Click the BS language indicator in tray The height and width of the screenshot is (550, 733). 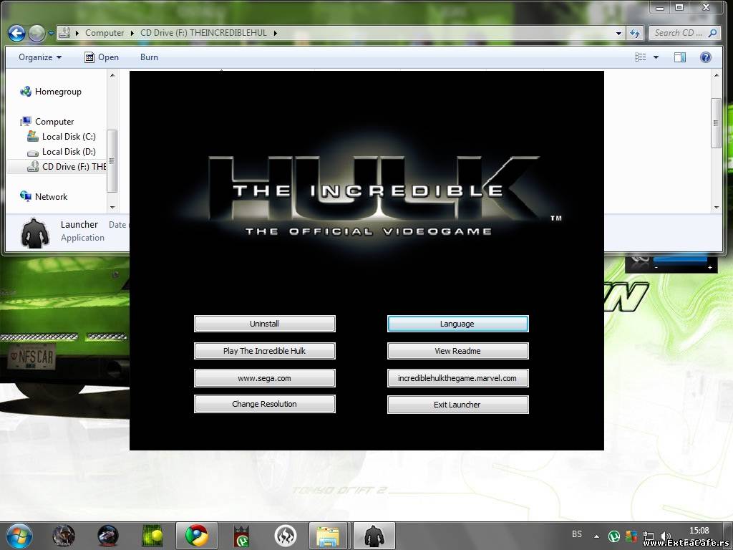577,534
